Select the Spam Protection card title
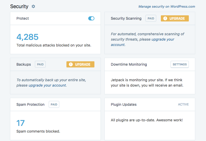 pos(31,104)
